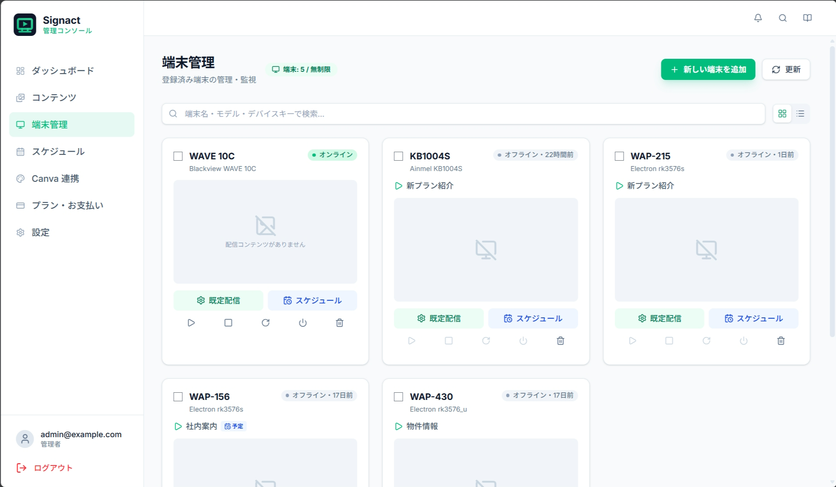Click 予定 badge on WAP-156
This screenshot has width=836, height=487.
click(234, 426)
